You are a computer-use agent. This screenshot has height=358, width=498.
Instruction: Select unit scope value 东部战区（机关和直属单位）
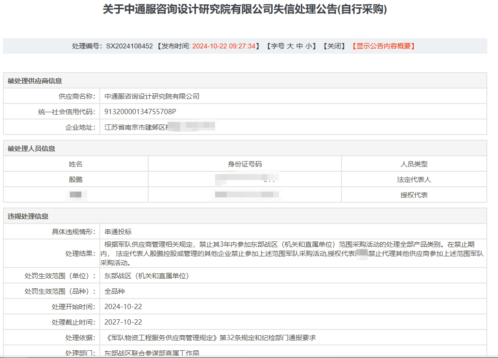[x=147, y=276]
